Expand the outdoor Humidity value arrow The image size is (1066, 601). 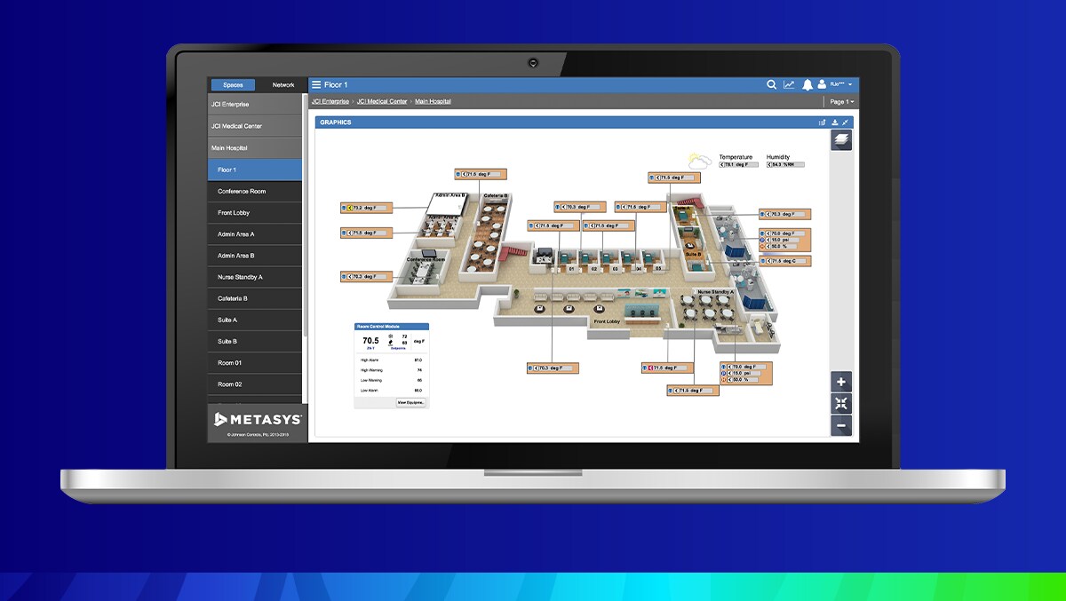[768, 164]
